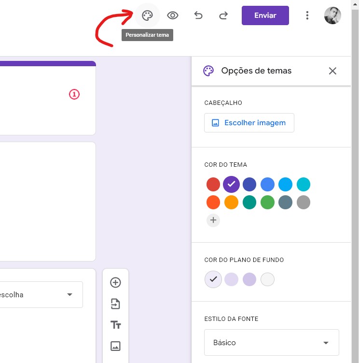The width and height of the screenshot is (359, 363).
Task: Add a question with the plus circle icon
Action: pos(115,283)
